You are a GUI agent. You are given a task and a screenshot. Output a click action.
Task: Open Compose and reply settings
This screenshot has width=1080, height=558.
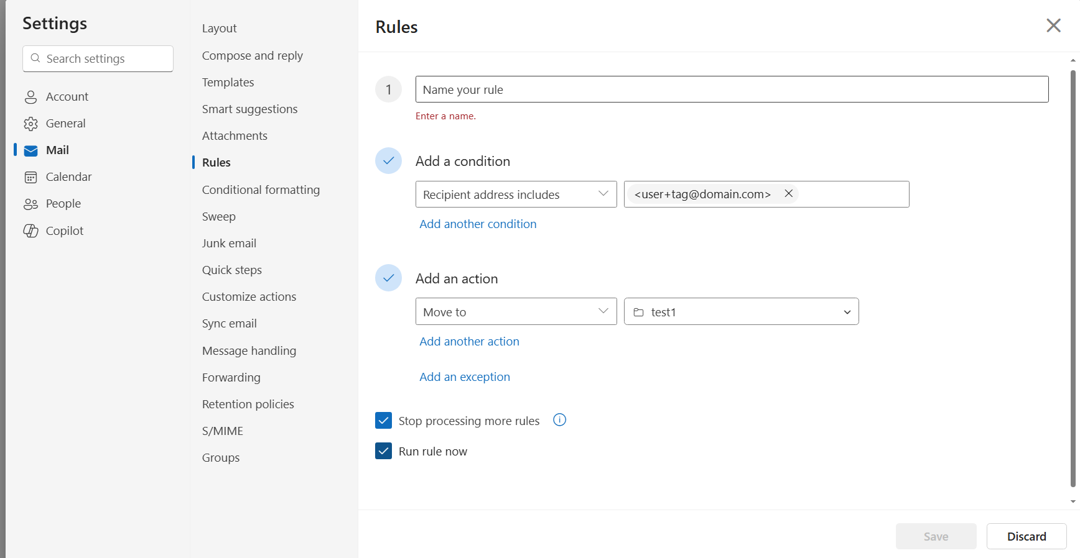252,56
